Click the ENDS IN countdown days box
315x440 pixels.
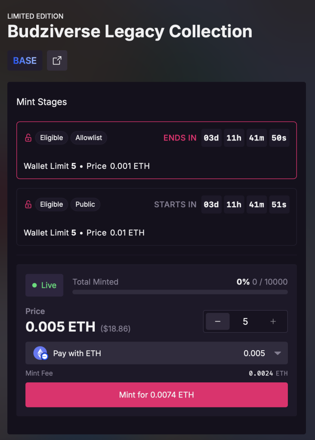pos(211,138)
